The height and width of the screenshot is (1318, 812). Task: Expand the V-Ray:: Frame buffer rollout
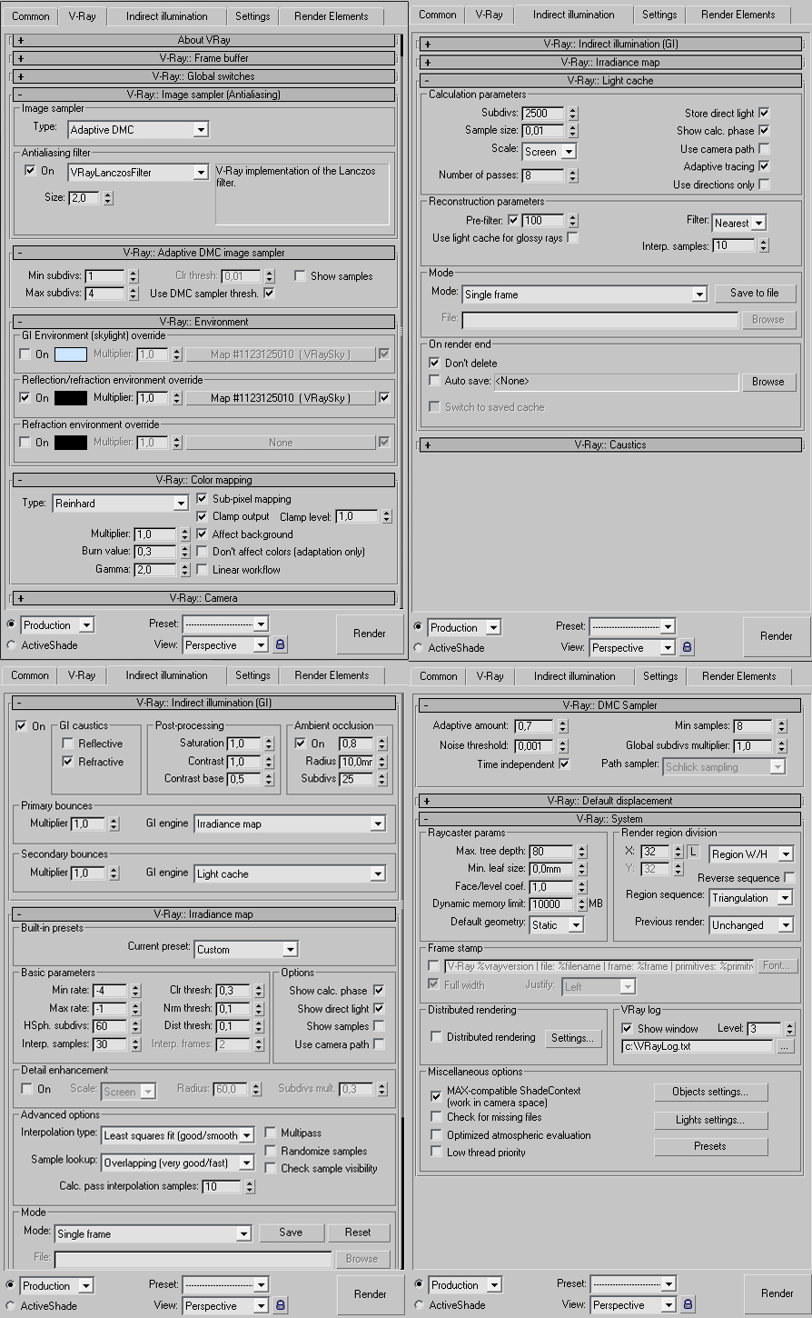pyautogui.click(x=203, y=58)
